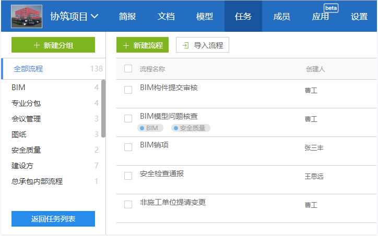Viewport: 378px width, 236px height.
Task: Open the 设置 tab
Action: click(x=359, y=17)
